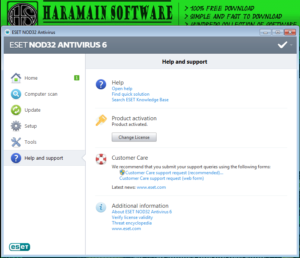The width and height of the screenshot is (300, 258).
Task: Open Search ESET Knowledge Base link
Action: (140, 100)
